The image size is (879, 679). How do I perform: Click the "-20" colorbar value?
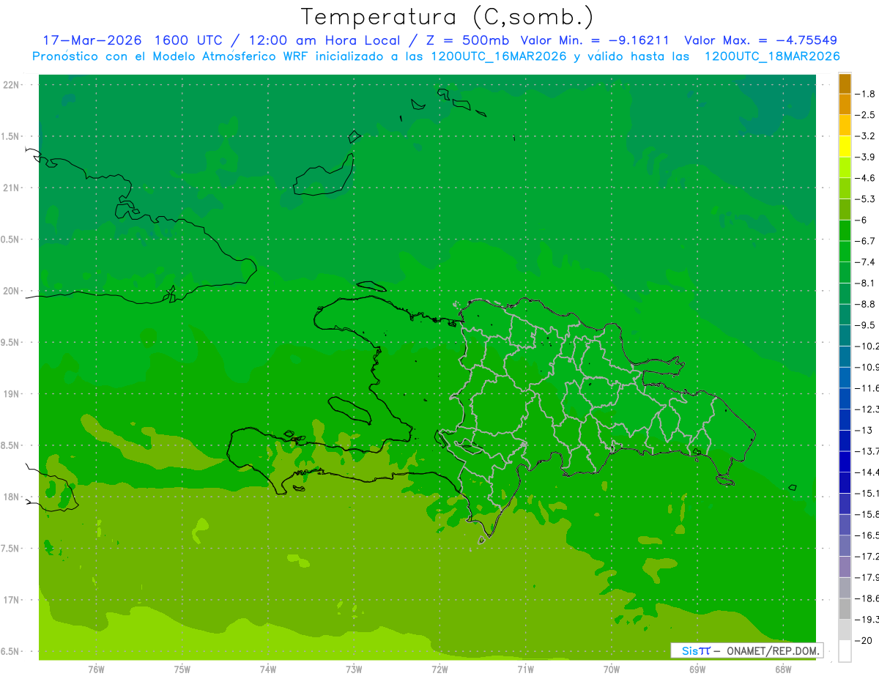click(864, 640)
